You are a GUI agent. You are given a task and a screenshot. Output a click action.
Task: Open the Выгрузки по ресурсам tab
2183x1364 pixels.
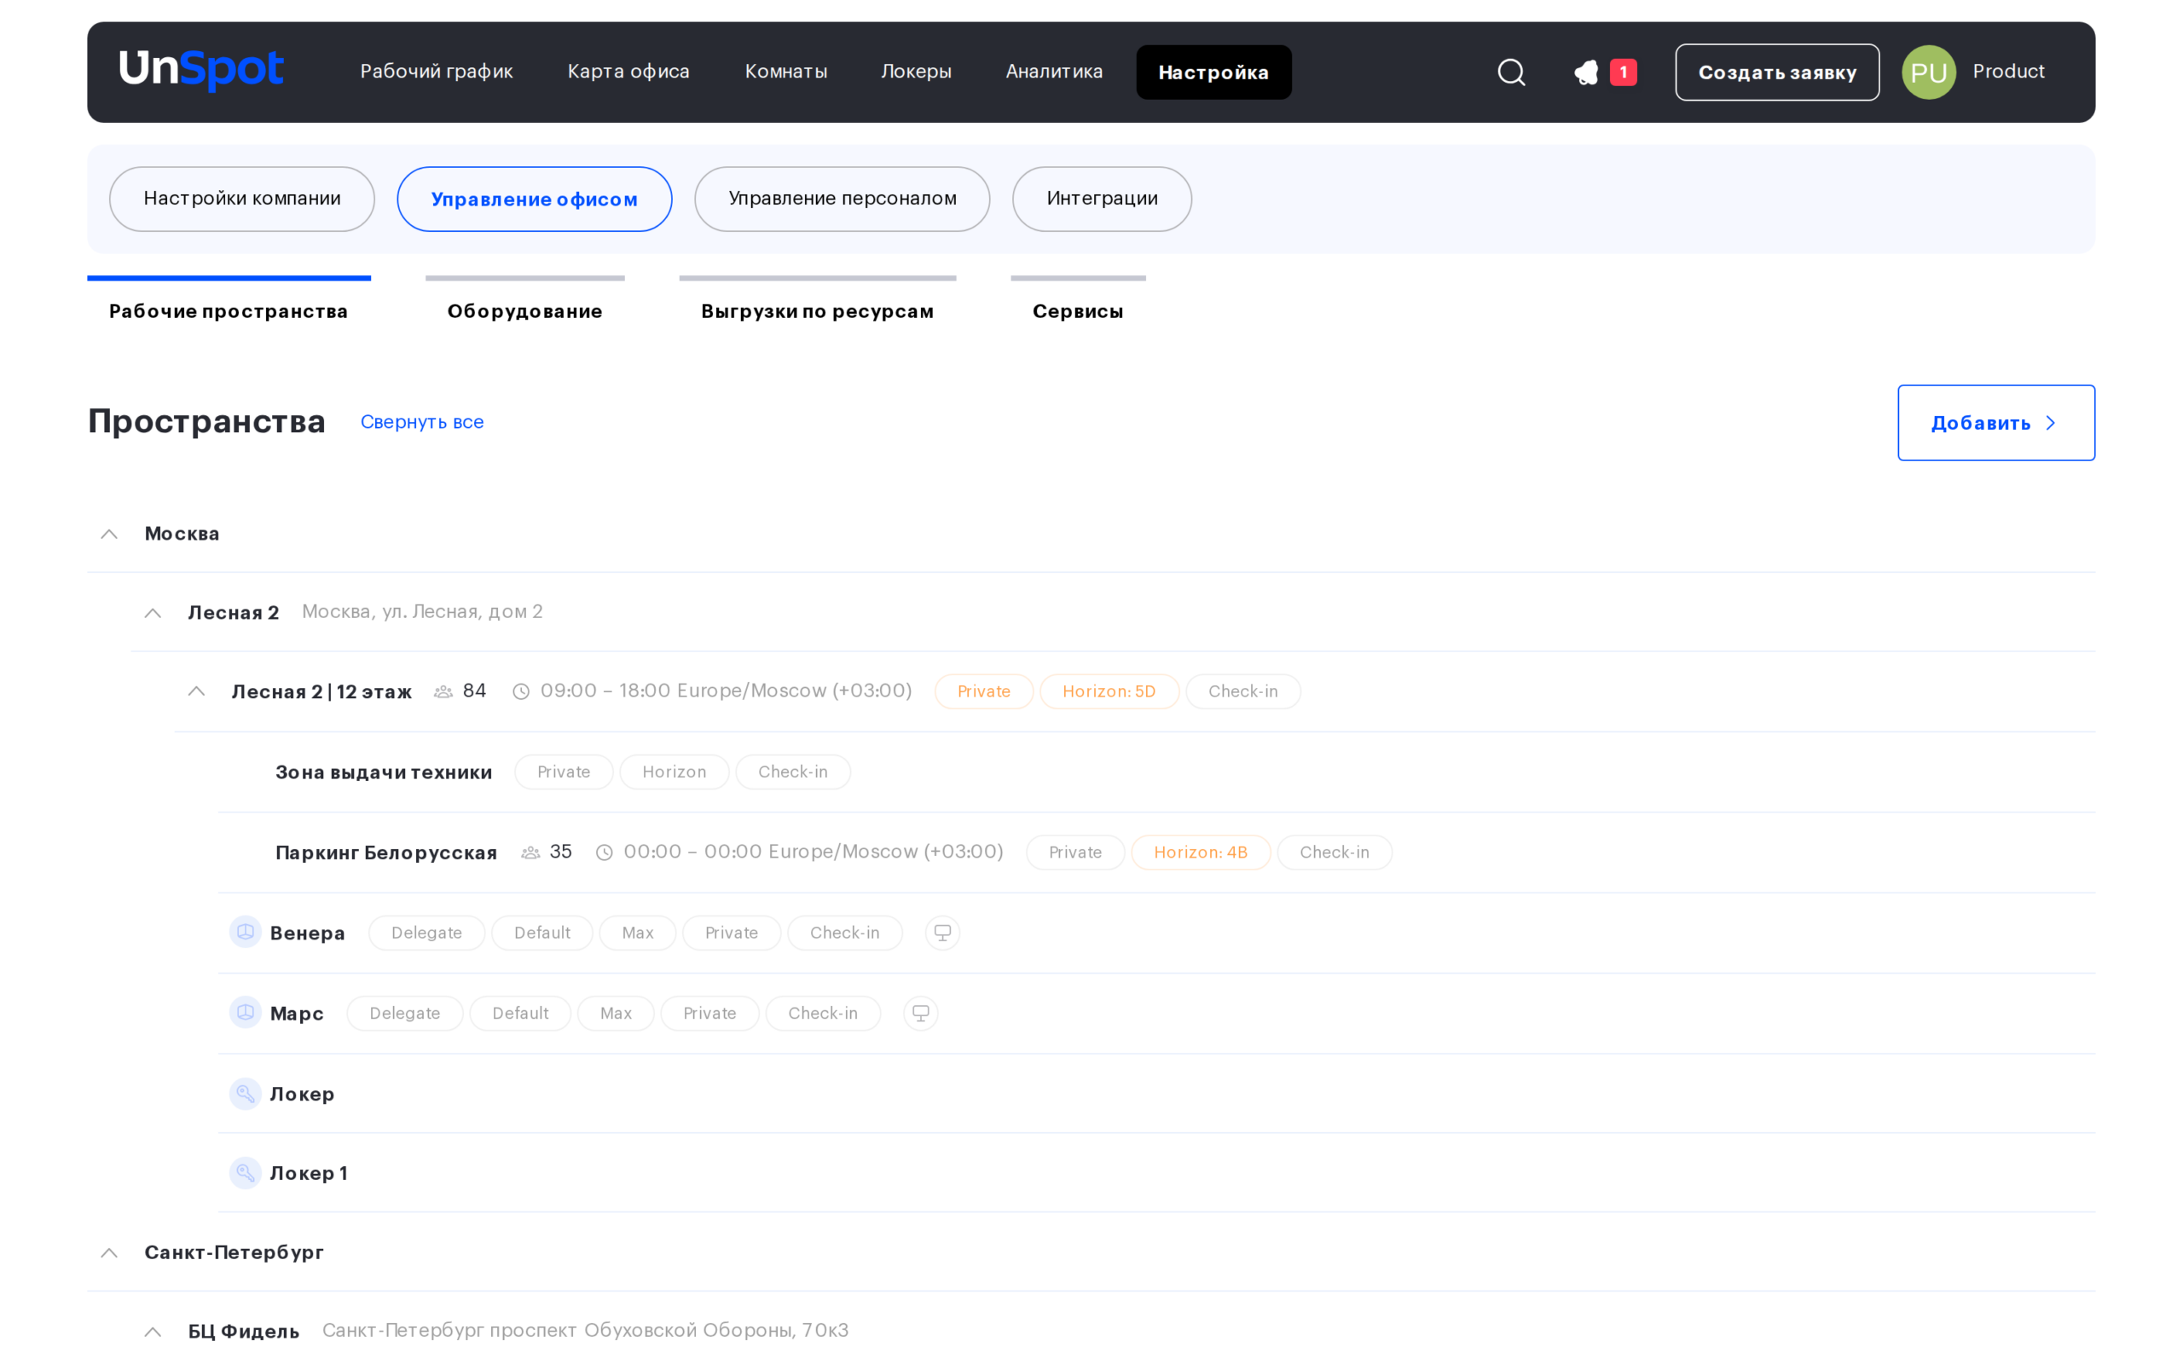(x=817, y=310)
